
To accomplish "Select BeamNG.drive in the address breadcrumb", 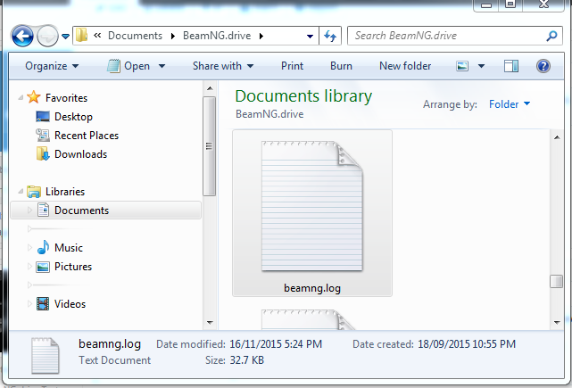I will (x=217, y=36).
